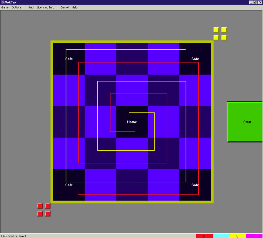Open the Options menu

coord(18,7)
